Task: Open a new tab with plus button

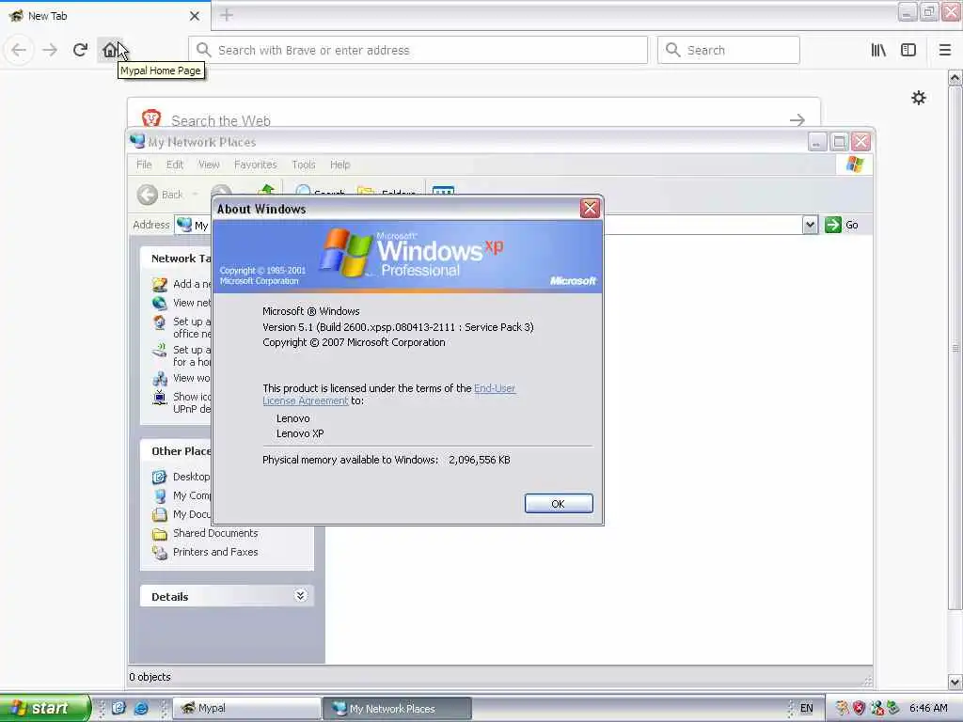Action: coord(226,15)
